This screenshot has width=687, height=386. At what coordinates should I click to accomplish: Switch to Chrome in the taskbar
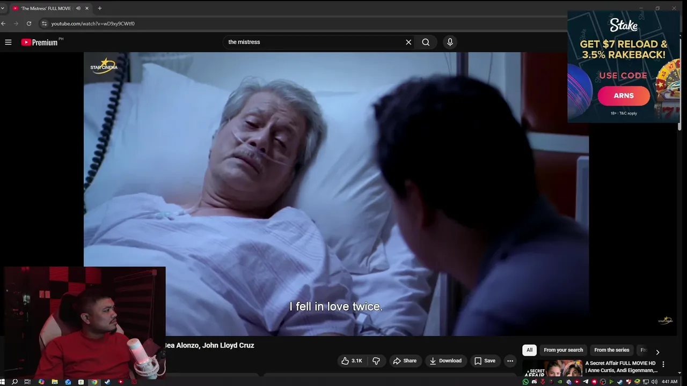click(94, 382)
